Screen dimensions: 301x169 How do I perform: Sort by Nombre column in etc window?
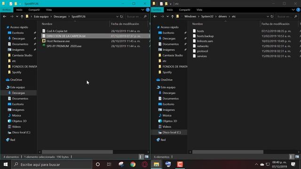[198, 24]
